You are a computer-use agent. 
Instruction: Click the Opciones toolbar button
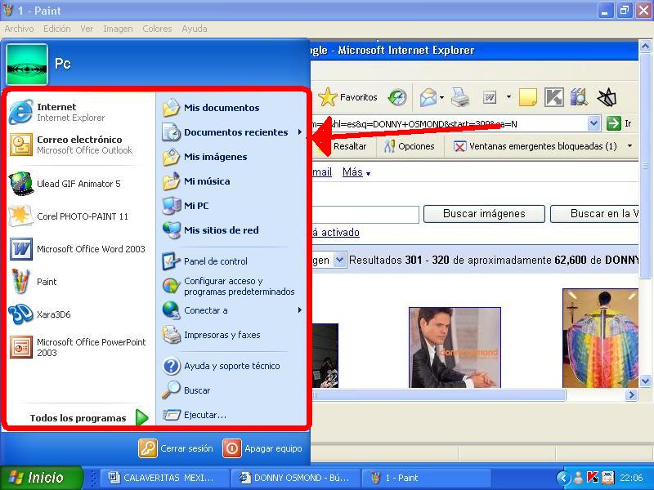(x=410, y=146)
